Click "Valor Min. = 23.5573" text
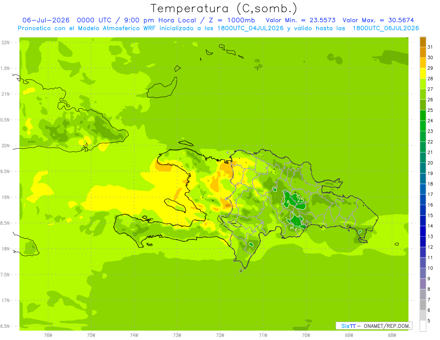 300,20
